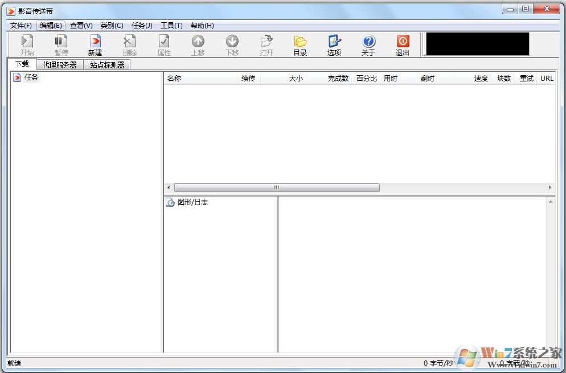This screenshot has width=566, height=373.
Task: Click the horizontal scrollbar right arrow
Action: (x=550, y=187)
